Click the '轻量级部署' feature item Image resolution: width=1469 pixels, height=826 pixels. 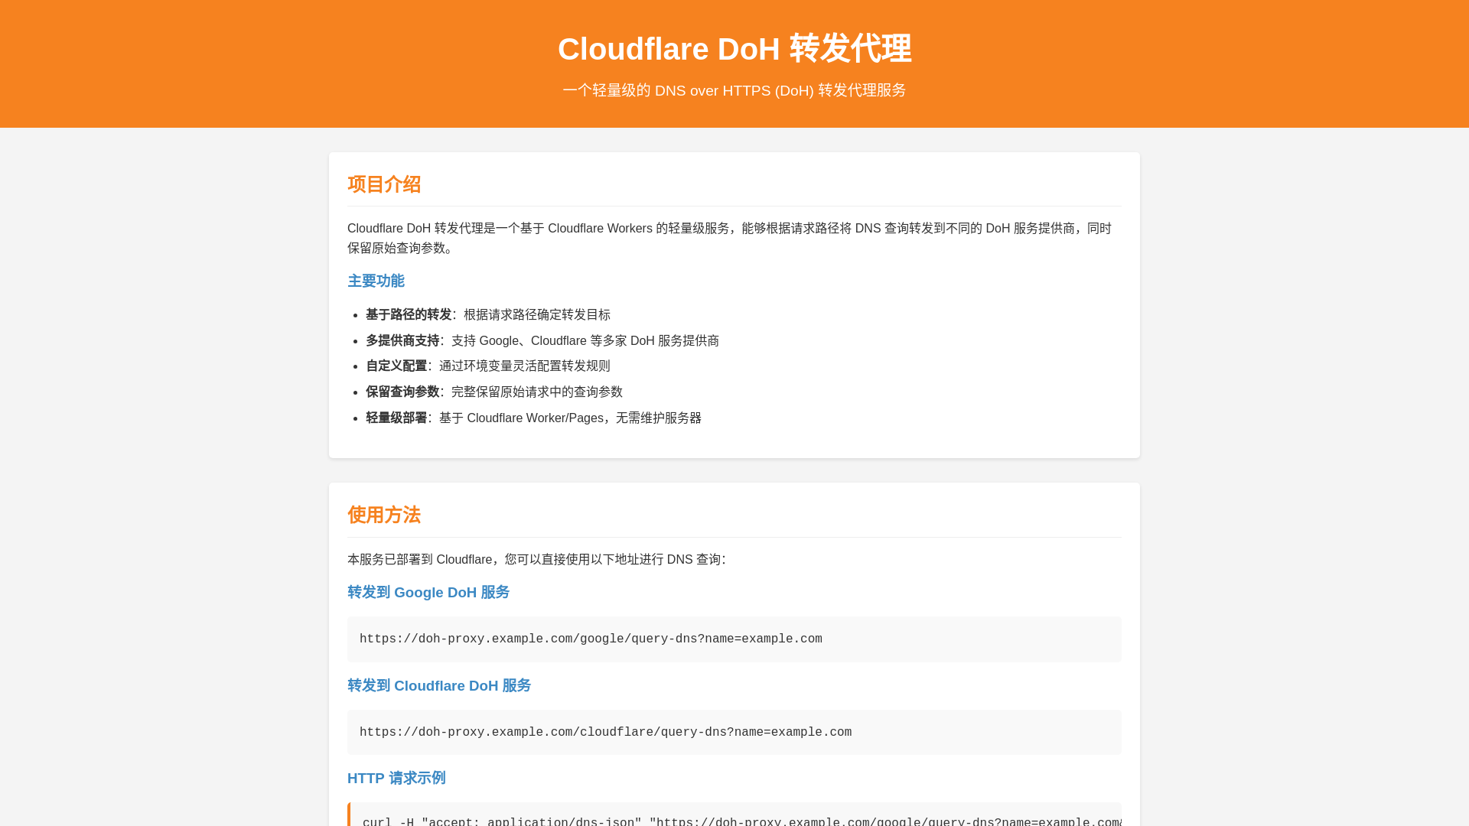pos(533,418)
